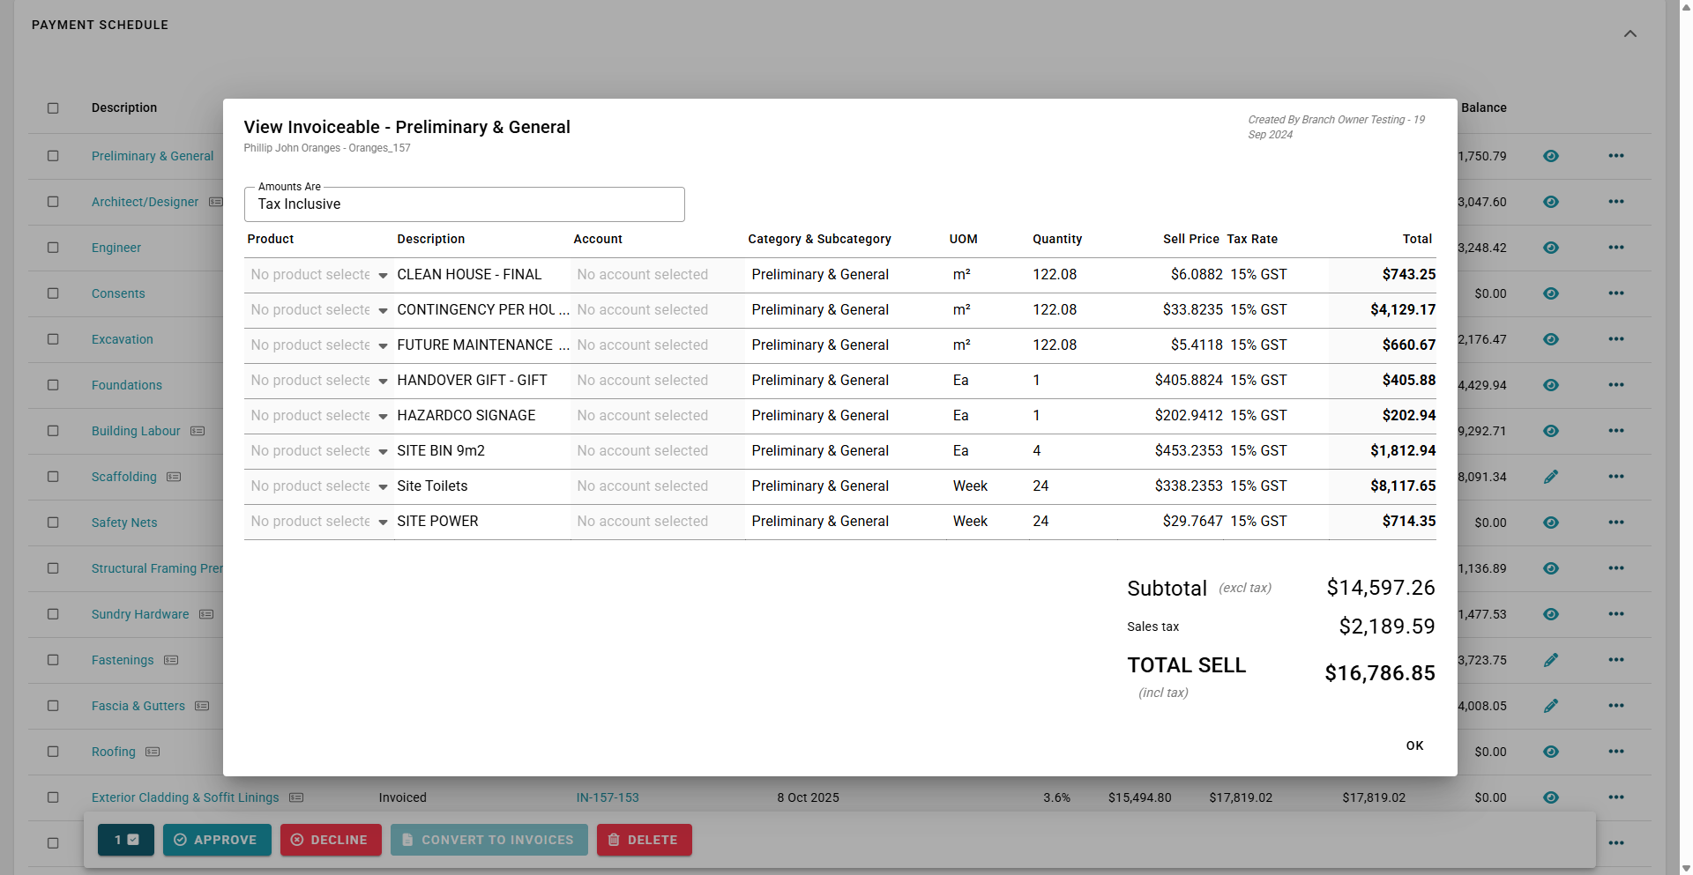The height and width of the screenshot is (875, 1693).
Task: Click the note icon beside Architect/Designer
Action: (216, 202)
